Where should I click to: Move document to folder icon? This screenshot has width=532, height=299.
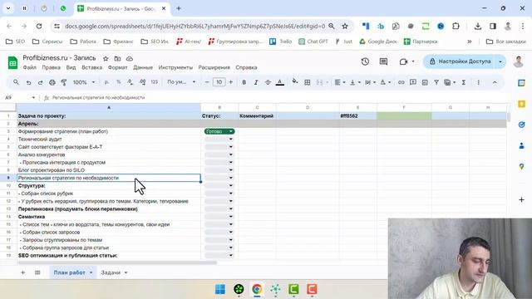click(x=117, y=59)
